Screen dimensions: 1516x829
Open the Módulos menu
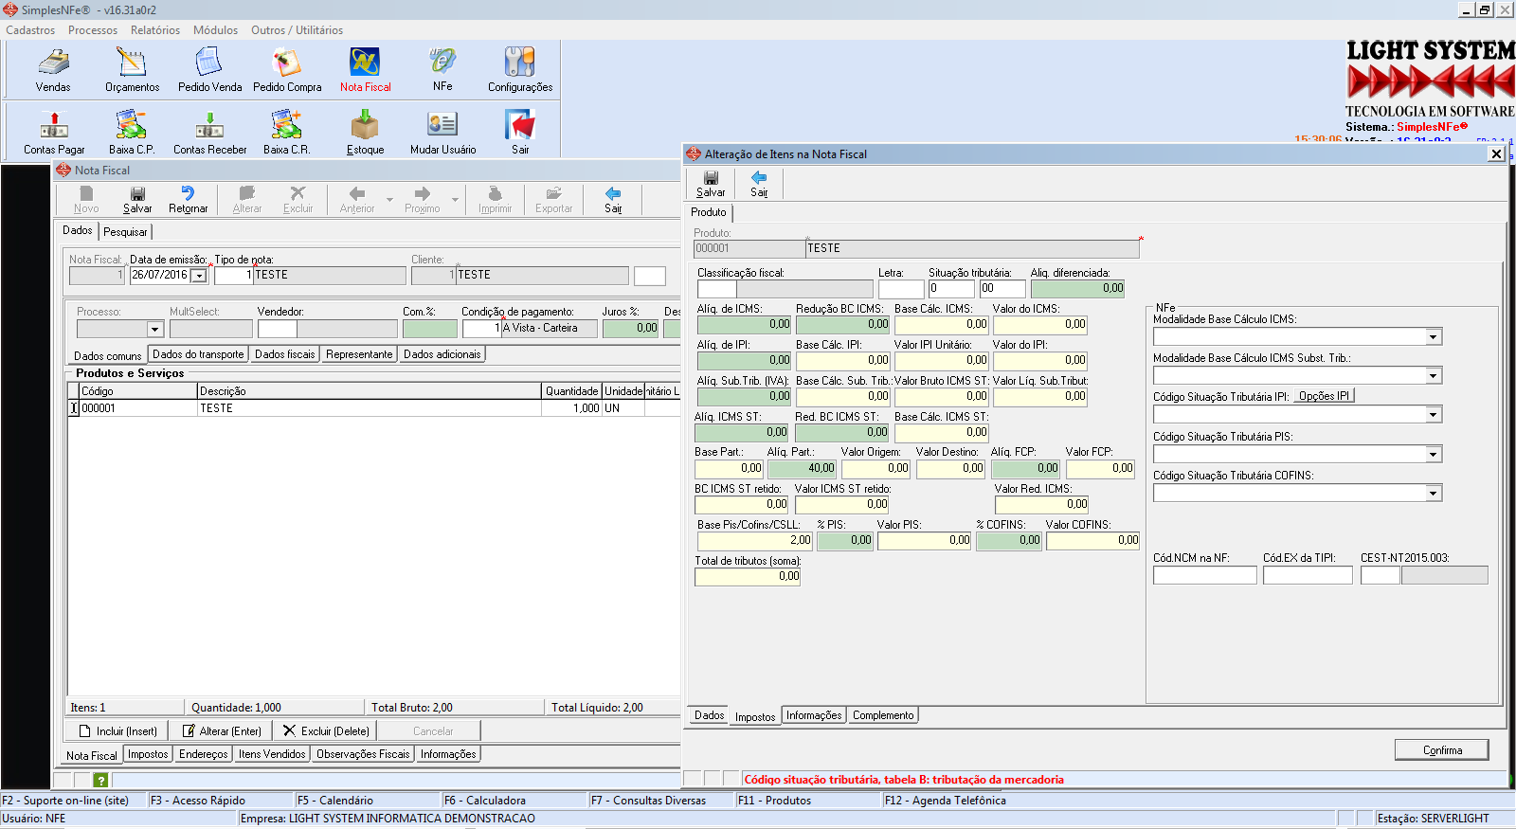(215, 30)
